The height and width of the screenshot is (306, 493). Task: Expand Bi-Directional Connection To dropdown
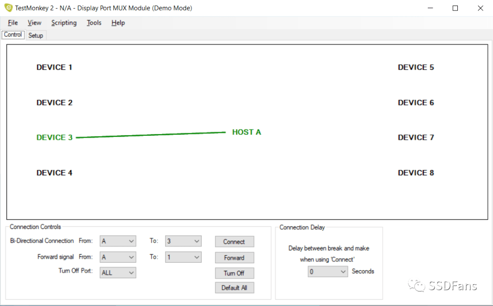click(183, 241)
